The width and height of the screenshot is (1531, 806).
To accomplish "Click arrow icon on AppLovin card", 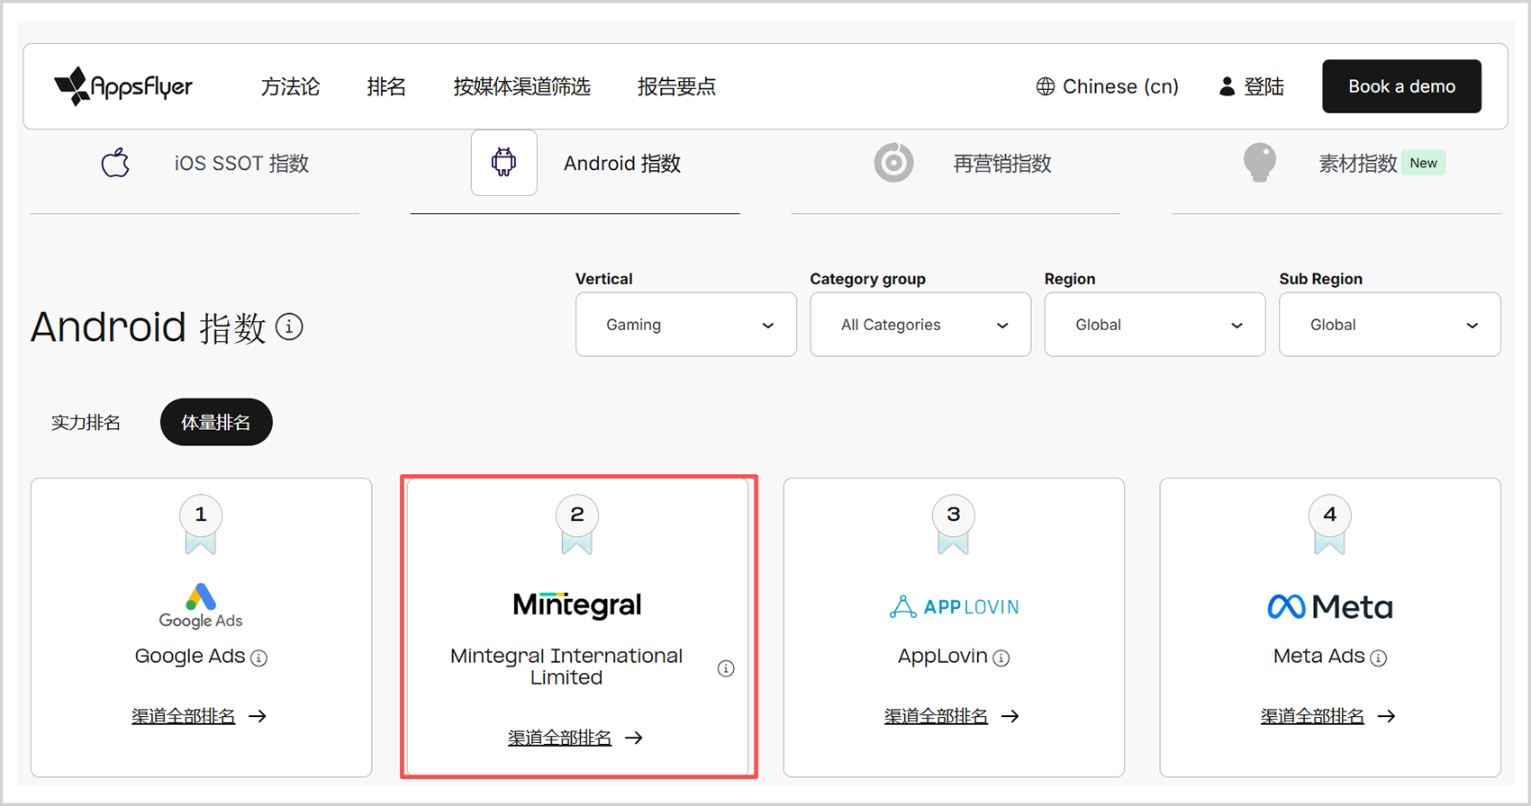I will (1010, 716).
